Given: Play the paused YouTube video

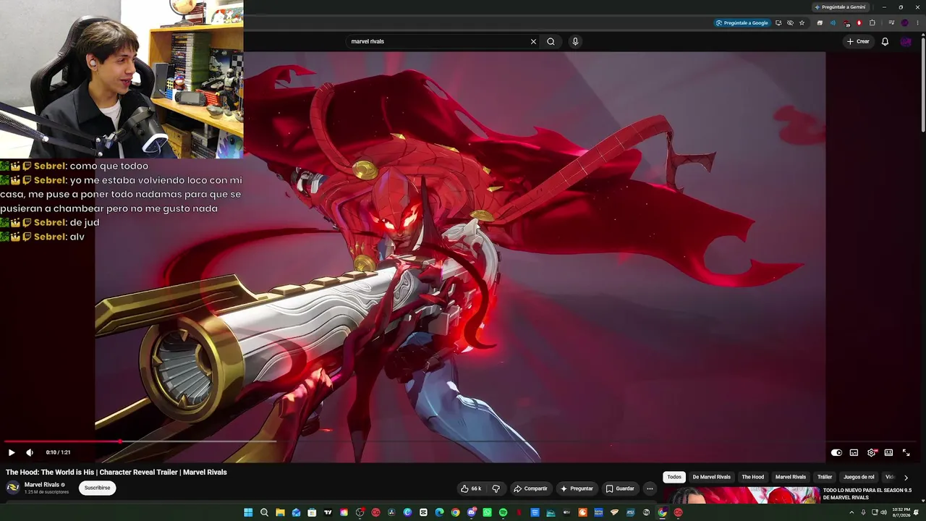Looking at the screenshot, I should [x=11, y=452].
